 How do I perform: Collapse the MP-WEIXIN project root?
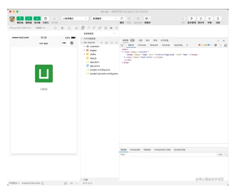pos(89,42)
